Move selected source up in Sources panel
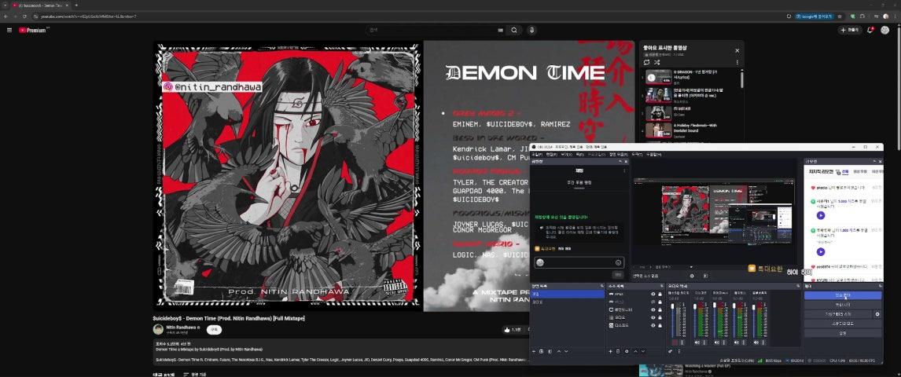901x377 pixels. (635, 351)
